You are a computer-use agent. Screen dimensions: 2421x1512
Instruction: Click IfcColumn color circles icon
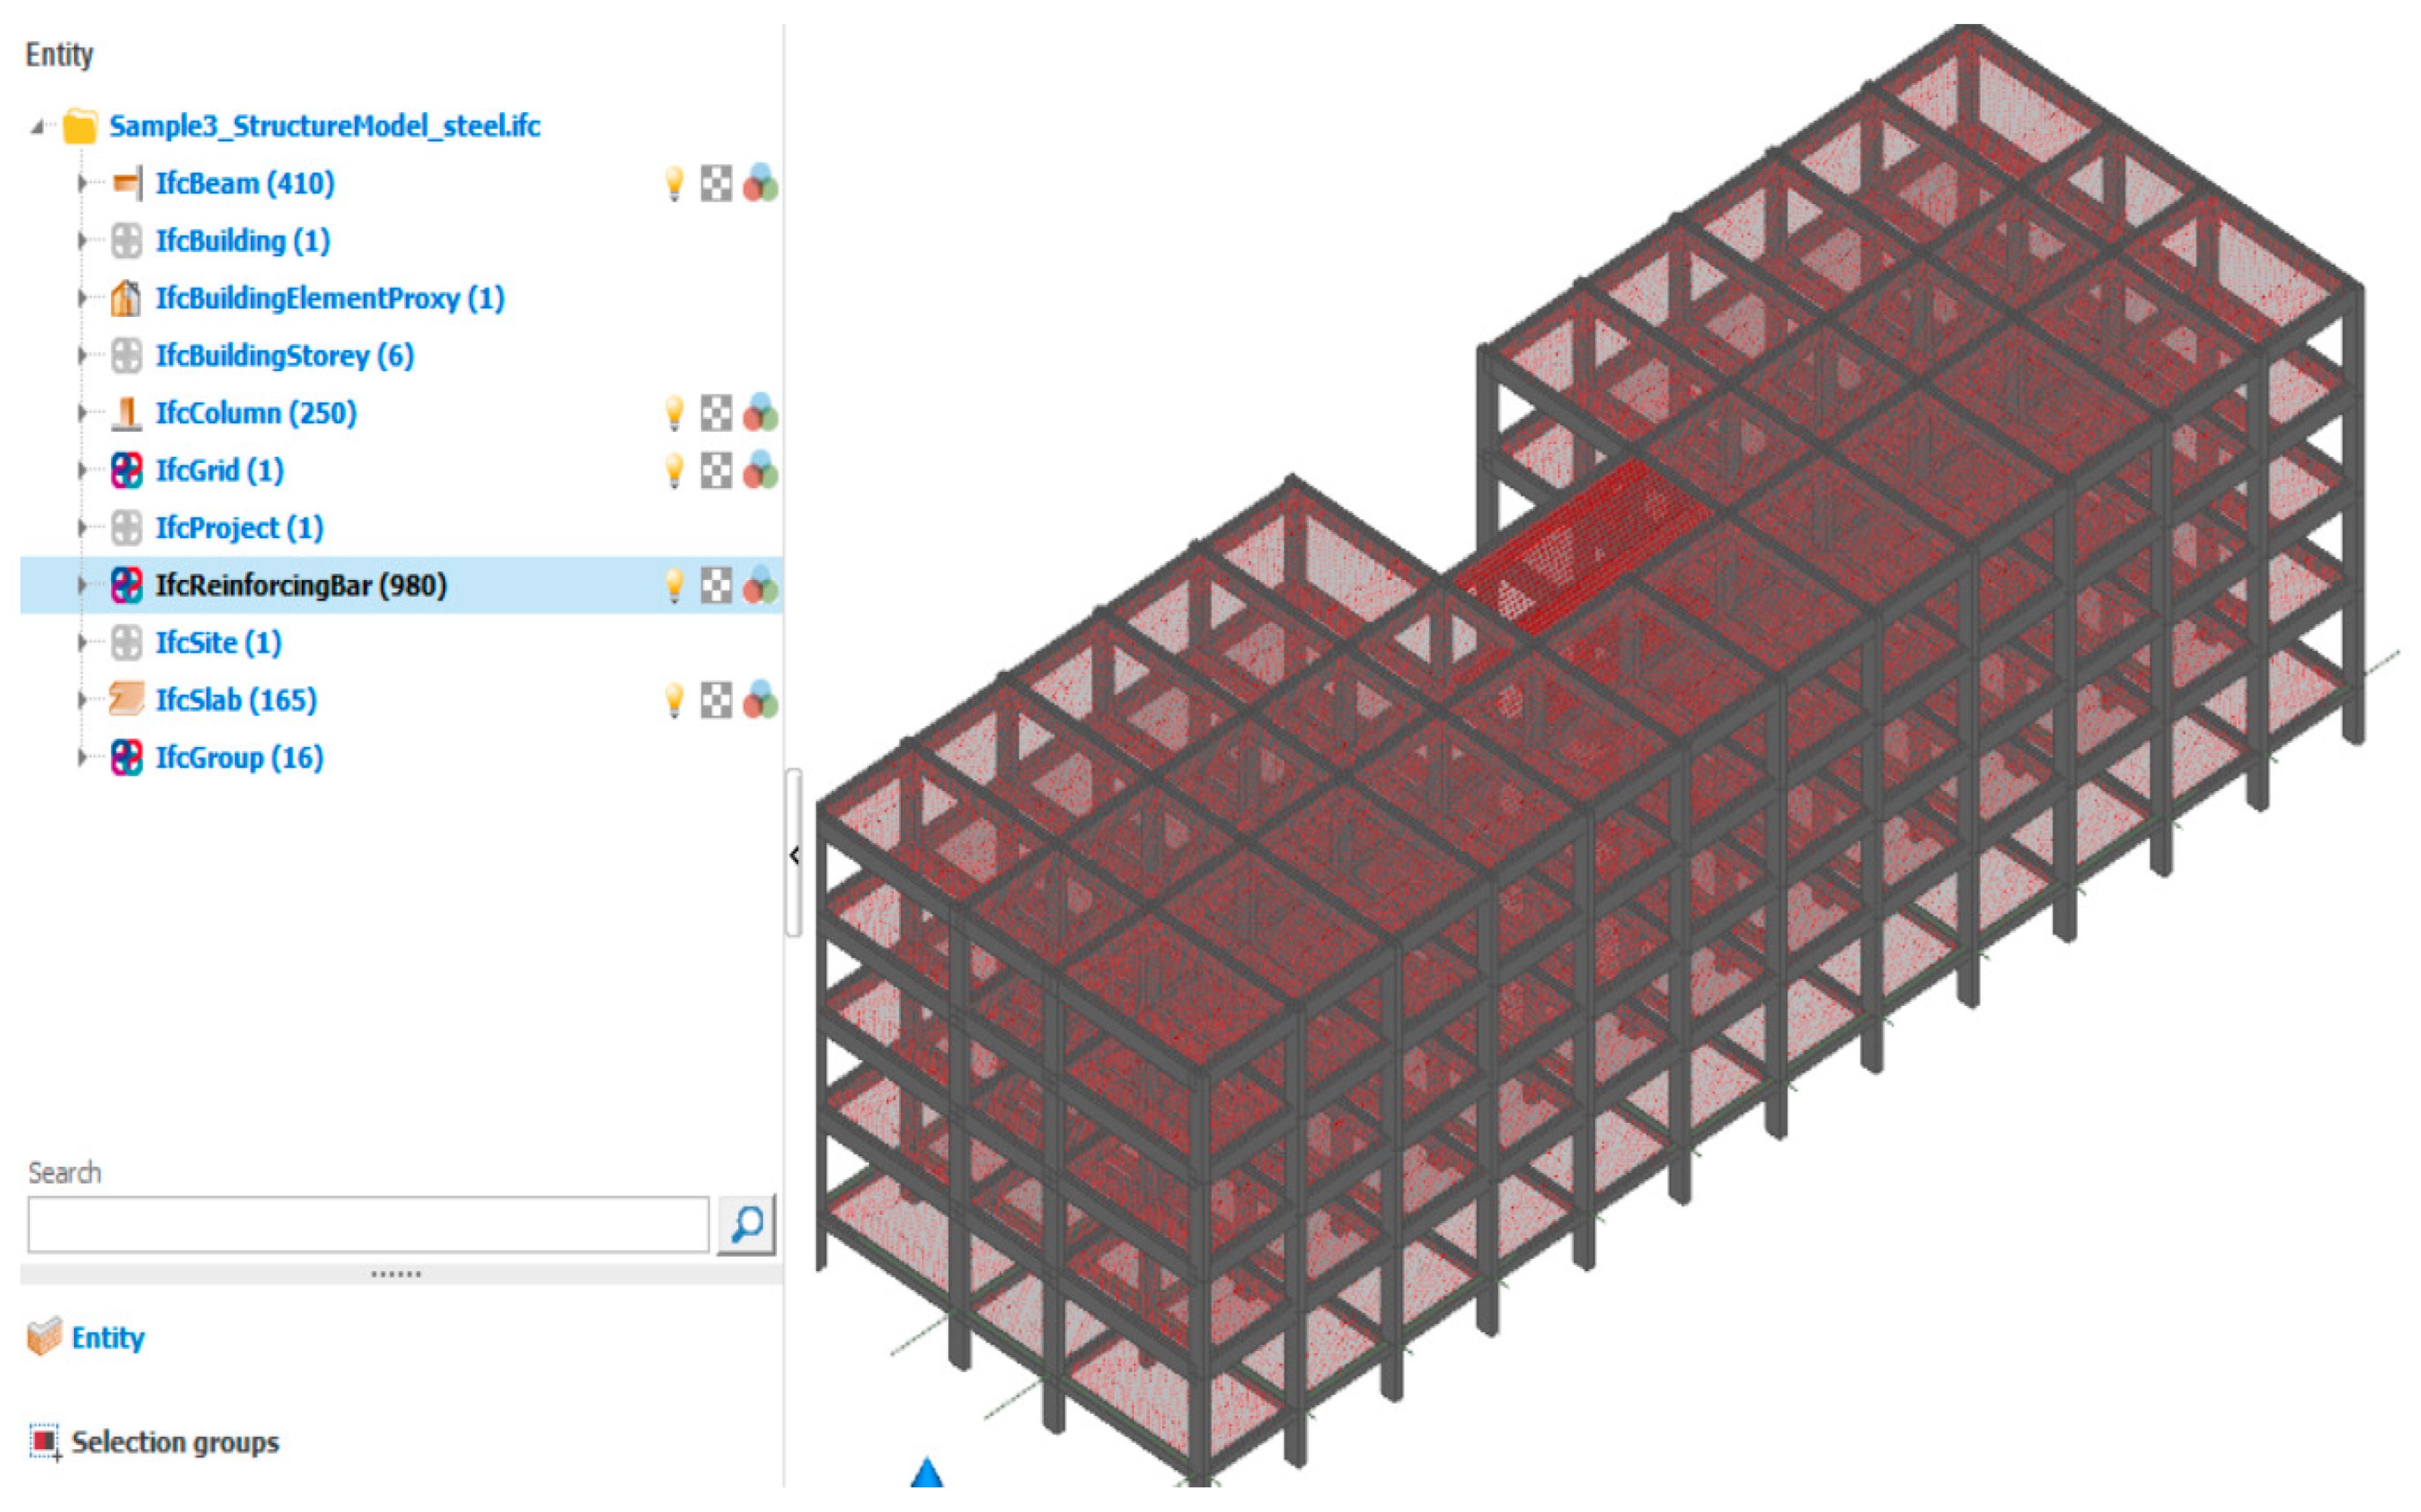pos(761,413)
